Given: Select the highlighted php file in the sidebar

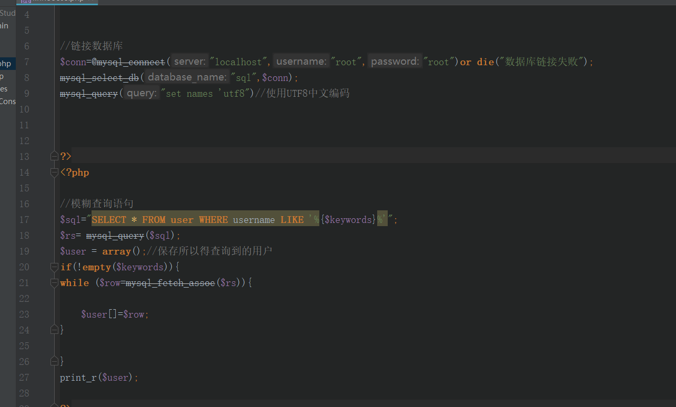Looking at the screenshot, I should click(5, 64).
